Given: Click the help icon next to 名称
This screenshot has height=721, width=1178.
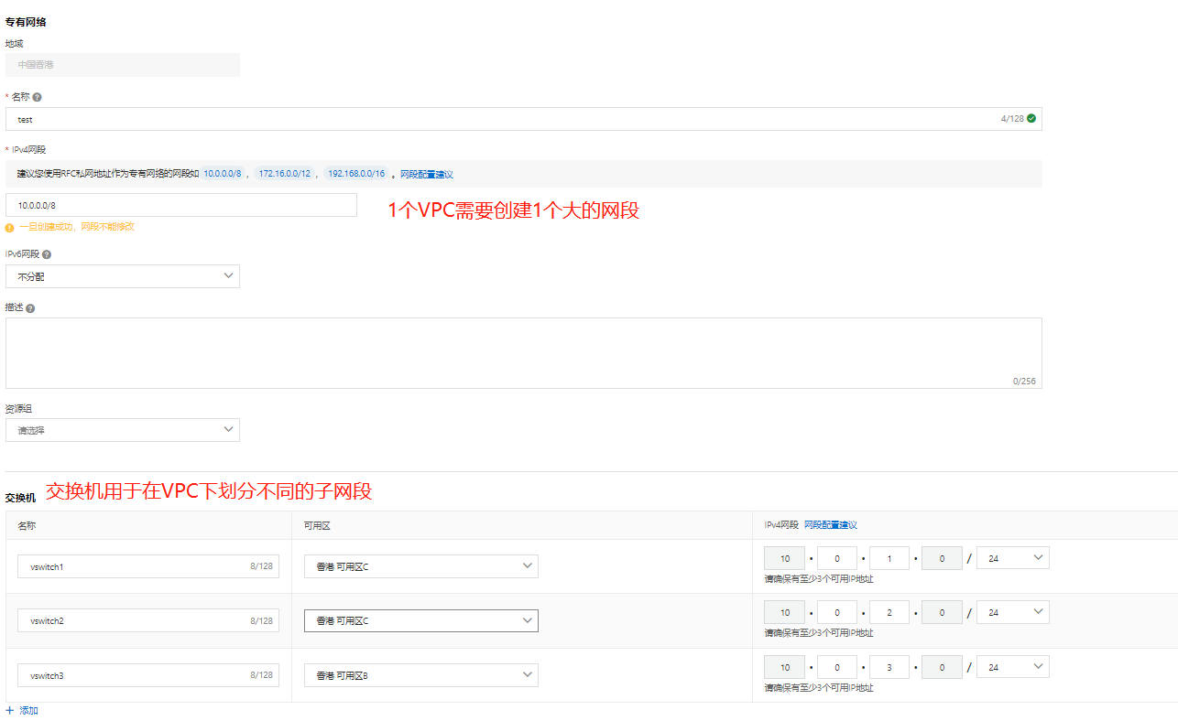Looking at the screenshot, I should 37,97.
